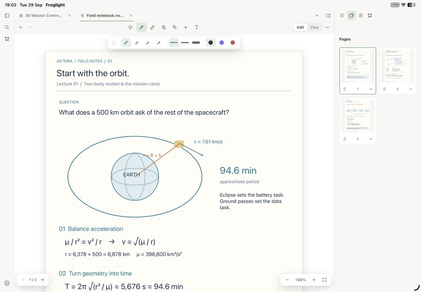Click the 01 Balance acceleration heading
The width and height of the screenshot is (421, 292).
click(91, 229)
